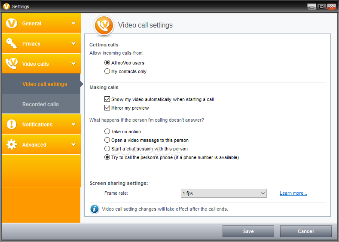Close the Settings window
The height and width of the screenshot is (242, 339).
tap(331, 7)
